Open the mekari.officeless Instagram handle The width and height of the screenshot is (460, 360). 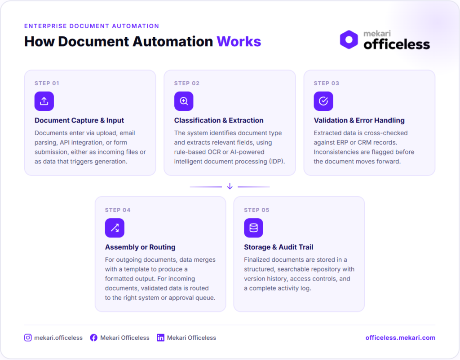coord(58,338)
